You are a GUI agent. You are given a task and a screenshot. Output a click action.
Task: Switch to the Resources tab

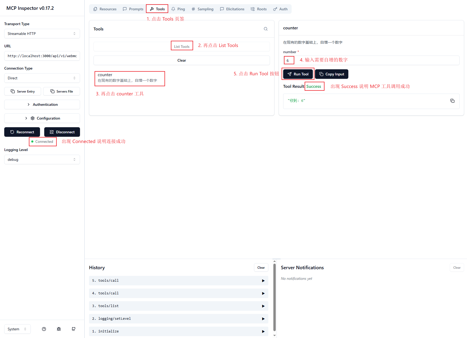105,9
